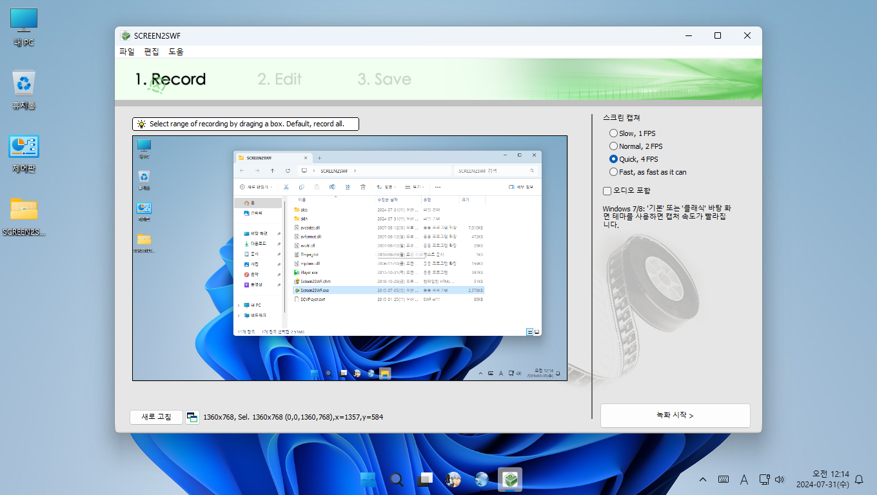Open the 편집 menu

point(152,52)
